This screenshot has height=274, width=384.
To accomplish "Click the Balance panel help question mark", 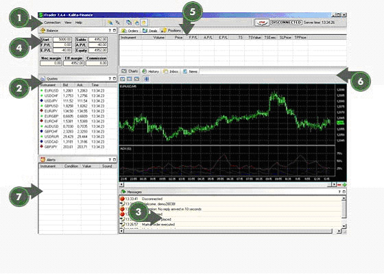I will 110,31.
